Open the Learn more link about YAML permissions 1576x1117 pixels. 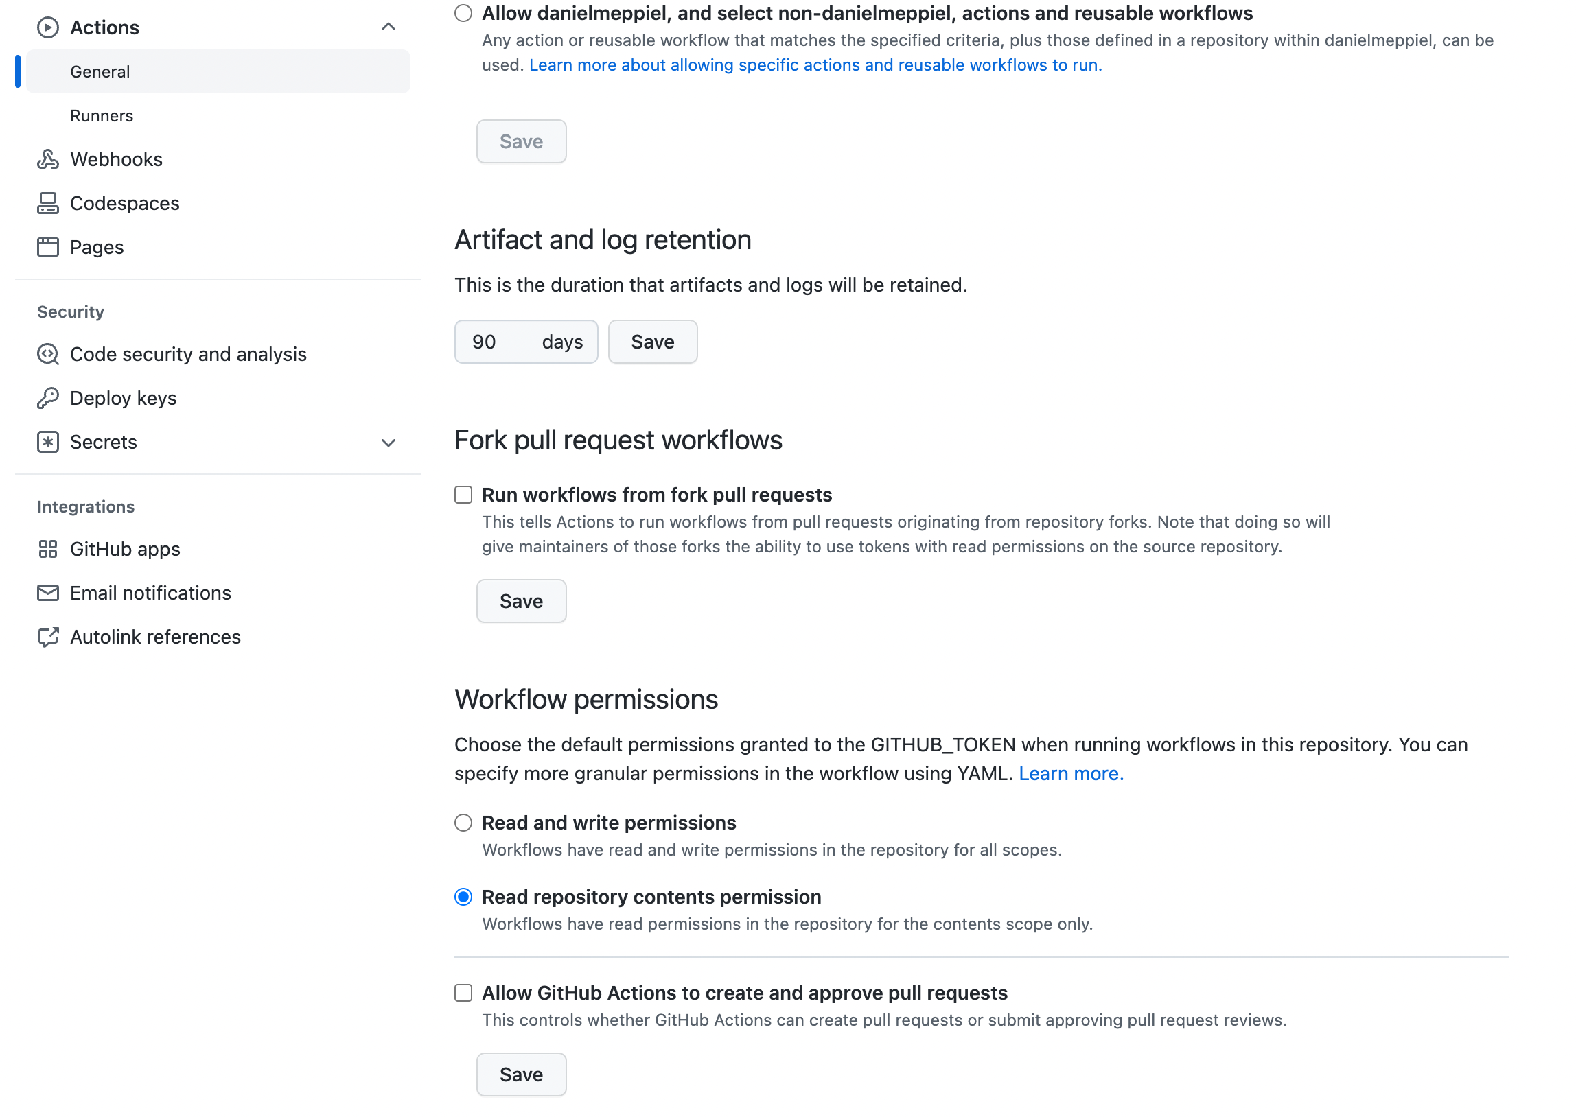click(1070, 773)
